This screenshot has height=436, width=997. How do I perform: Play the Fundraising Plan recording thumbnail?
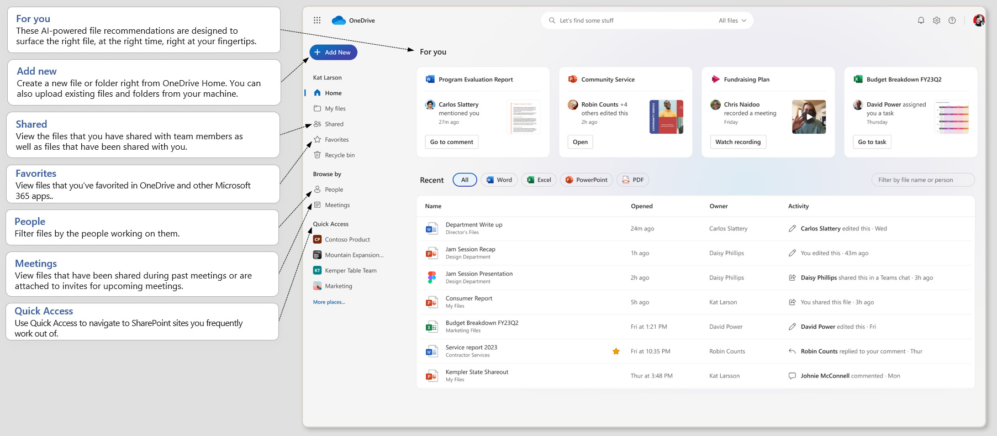[x=809, y=117]
